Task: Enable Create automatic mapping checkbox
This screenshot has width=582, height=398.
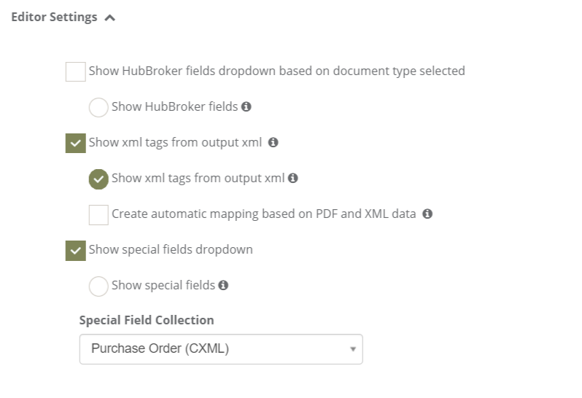Action: pyautogui.click(x=98, y=215)
